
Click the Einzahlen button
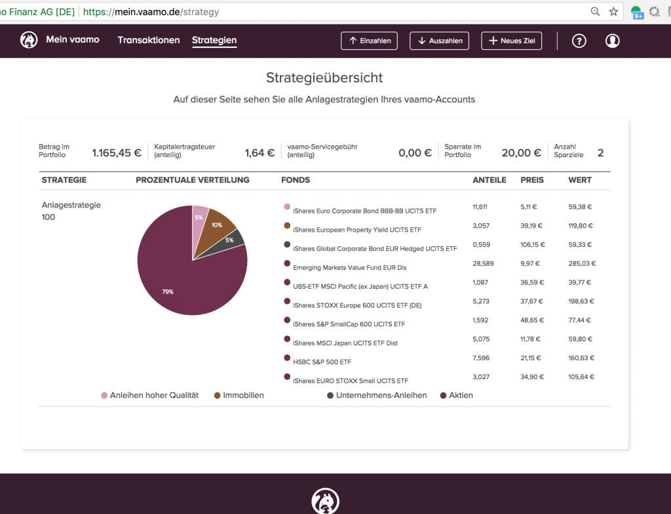370,41
